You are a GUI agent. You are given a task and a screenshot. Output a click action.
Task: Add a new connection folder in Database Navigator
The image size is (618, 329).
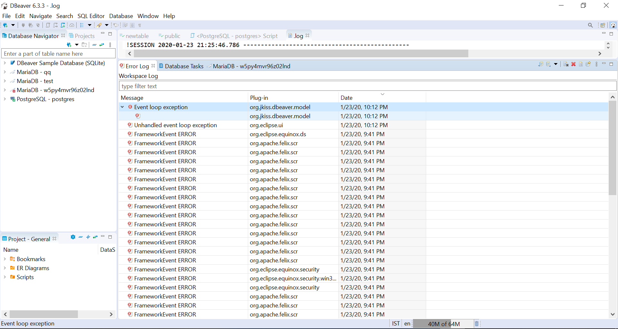(84, 45)
